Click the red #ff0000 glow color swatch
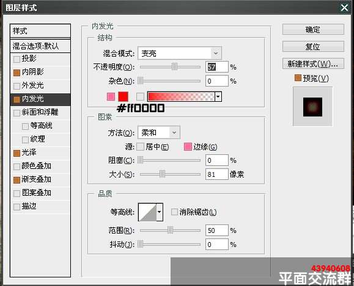The image size is (354, 286). 124,96
